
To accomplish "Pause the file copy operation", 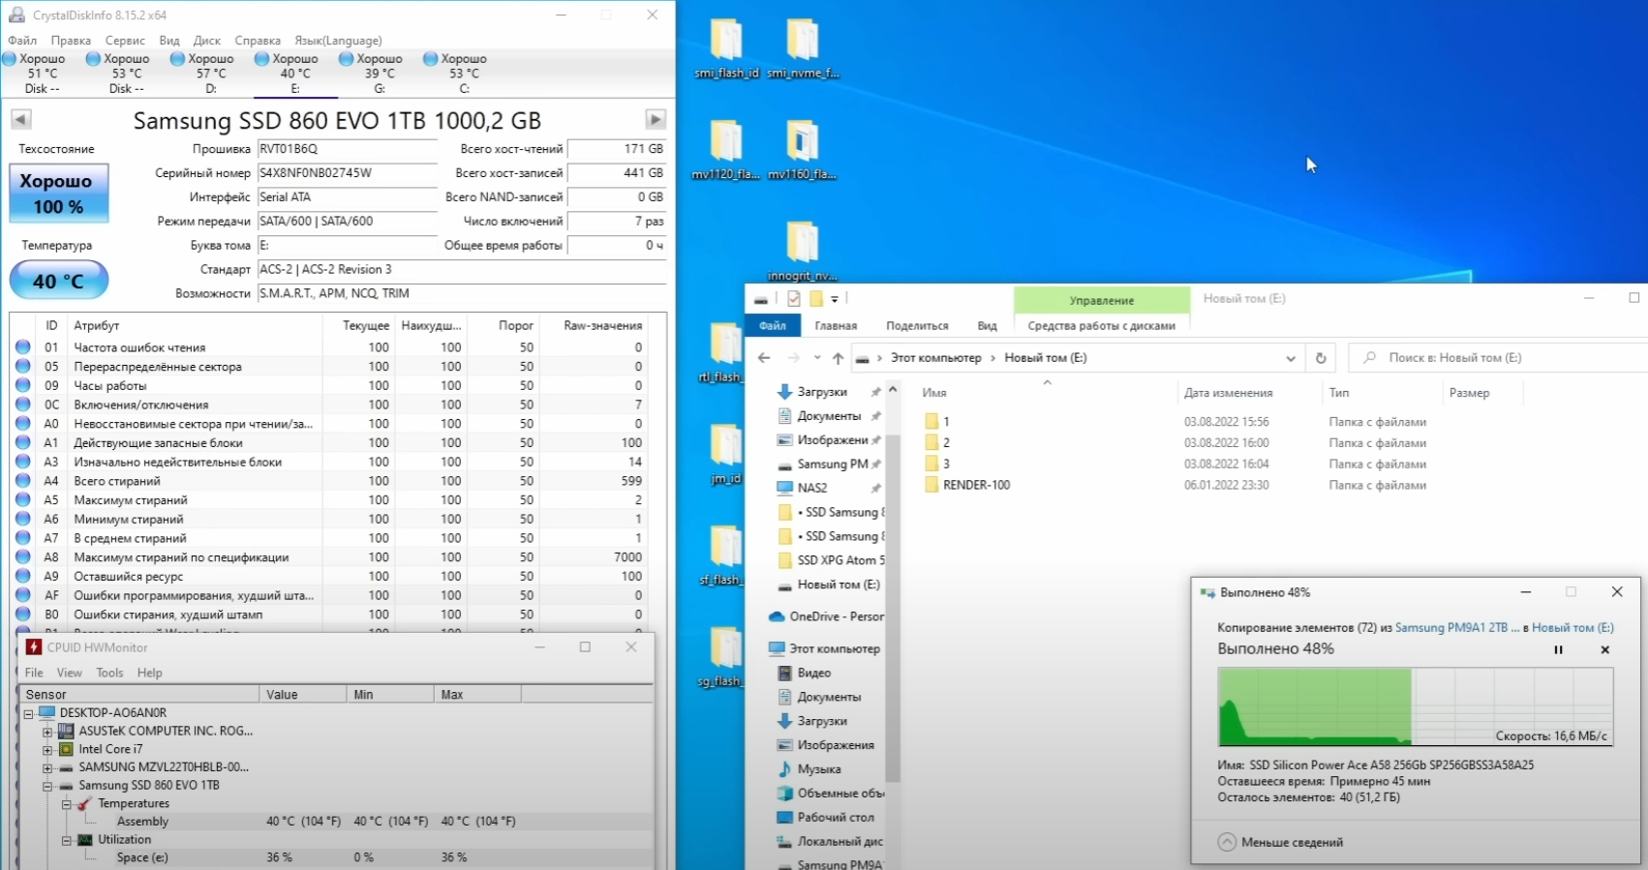I will [1558, 650].
